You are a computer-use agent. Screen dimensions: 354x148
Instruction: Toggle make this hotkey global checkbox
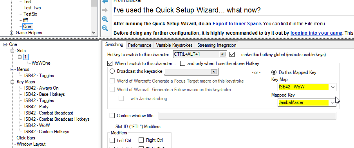(232, 55)
